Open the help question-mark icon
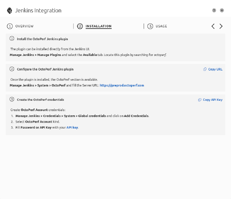This screenshot has height=199, width=231. (214, 10)
